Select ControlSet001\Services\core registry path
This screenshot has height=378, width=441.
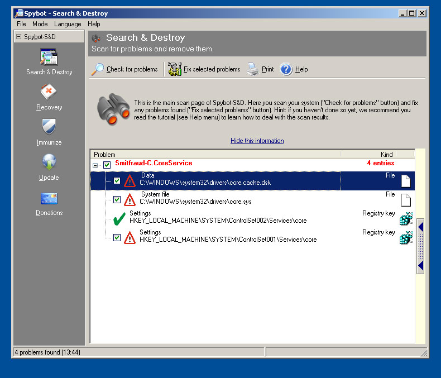228,240
